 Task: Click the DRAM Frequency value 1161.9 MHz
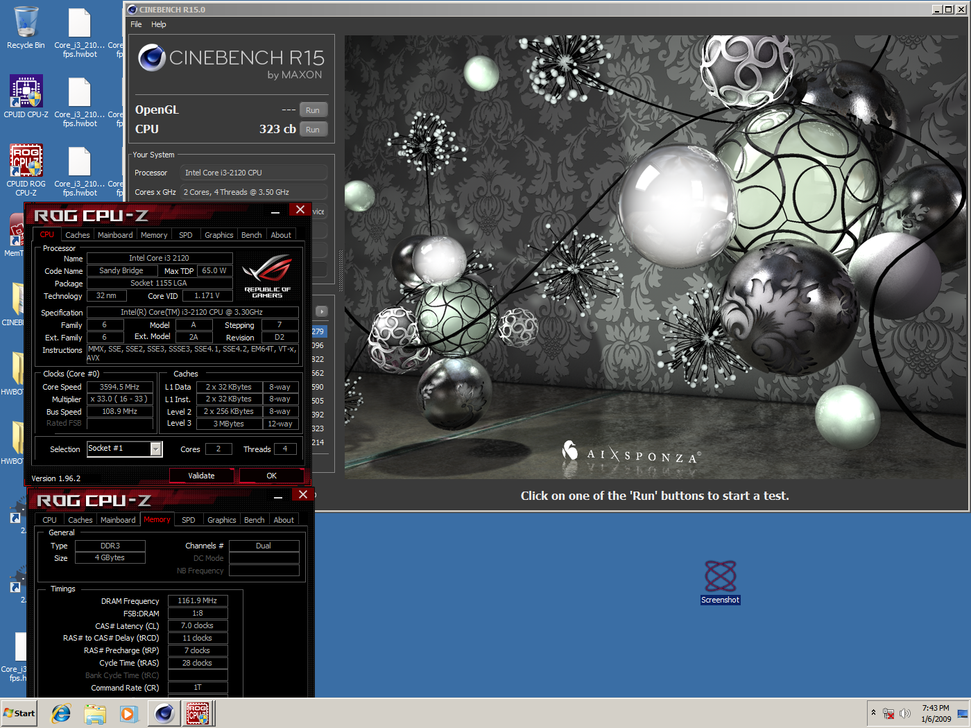[198, 601]
